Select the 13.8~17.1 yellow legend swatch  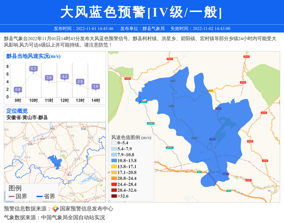pyautogui.click(x=114, y=167)
